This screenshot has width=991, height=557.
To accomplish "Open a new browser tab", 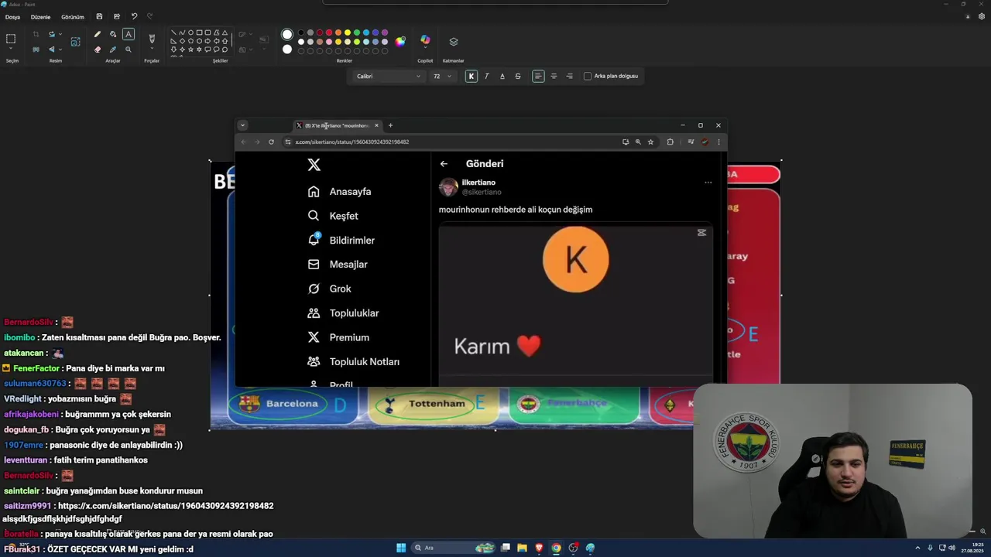I will pos(390,125).
